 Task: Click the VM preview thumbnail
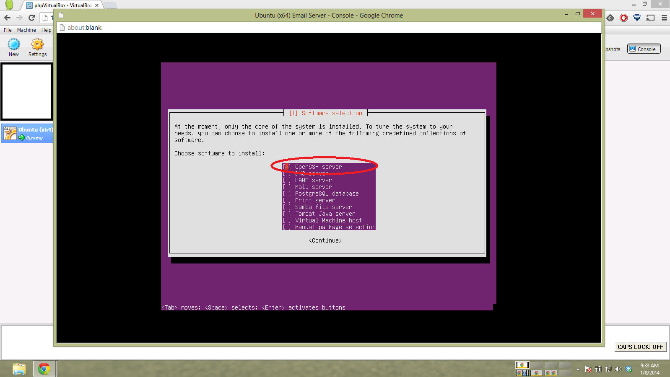27,91
